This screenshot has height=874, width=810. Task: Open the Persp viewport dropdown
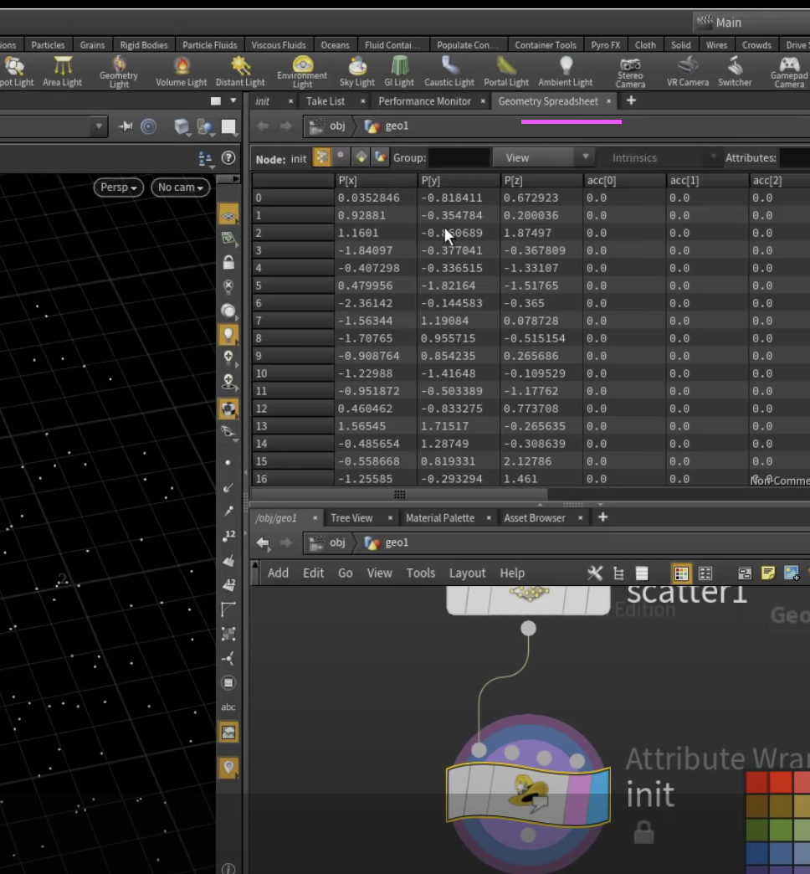(119, 188)
